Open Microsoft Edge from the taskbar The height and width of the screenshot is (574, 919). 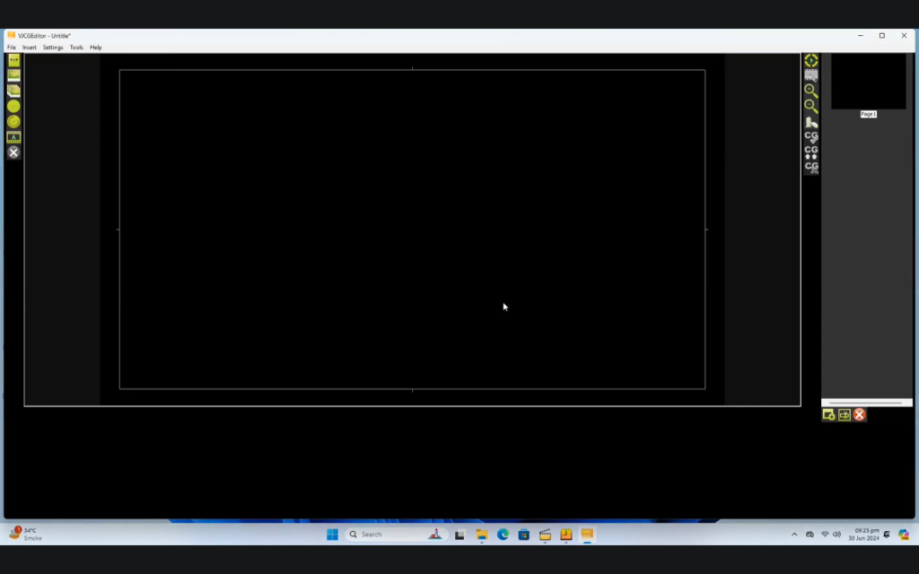[503, 535]
